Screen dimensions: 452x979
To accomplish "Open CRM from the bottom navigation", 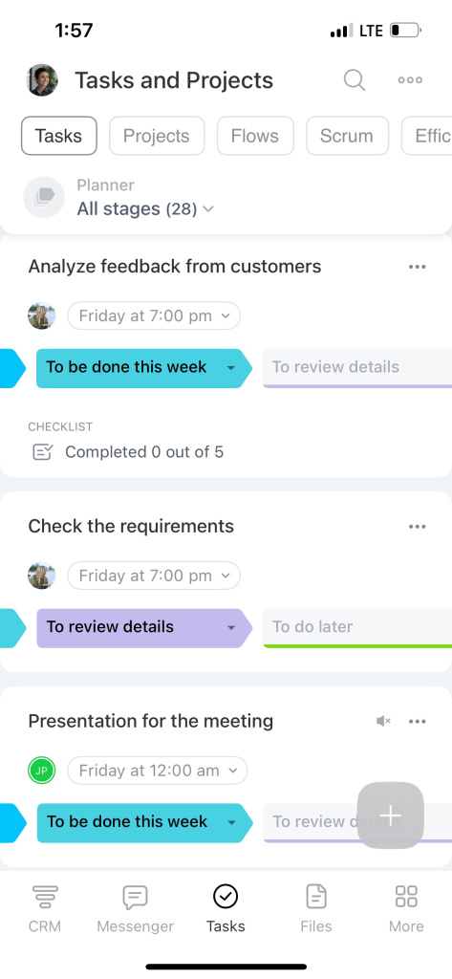I will pyautogui.click(x=45, y=908).
